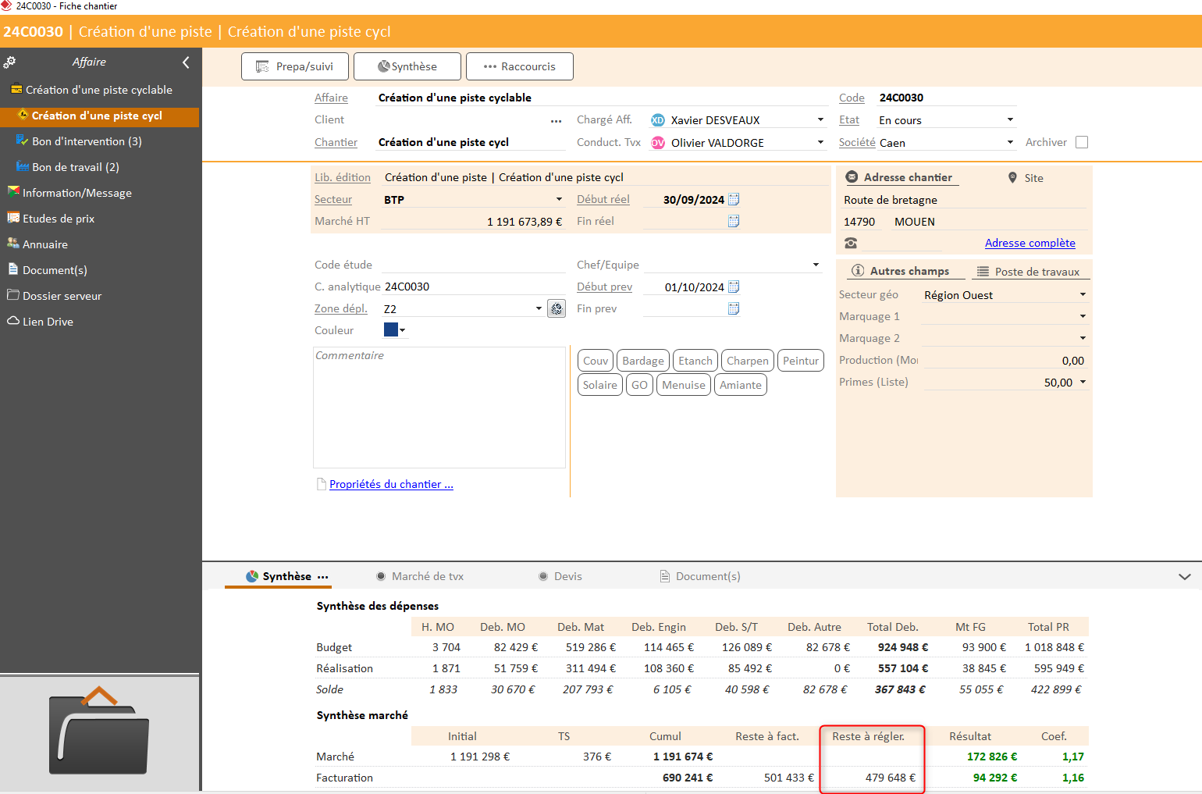Expand the Etat dropdown showing En cours

click(1010, 119)
